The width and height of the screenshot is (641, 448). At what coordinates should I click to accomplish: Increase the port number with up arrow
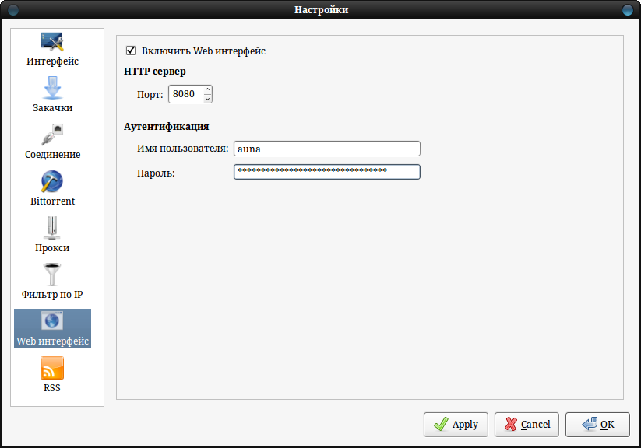coord(208,89)
